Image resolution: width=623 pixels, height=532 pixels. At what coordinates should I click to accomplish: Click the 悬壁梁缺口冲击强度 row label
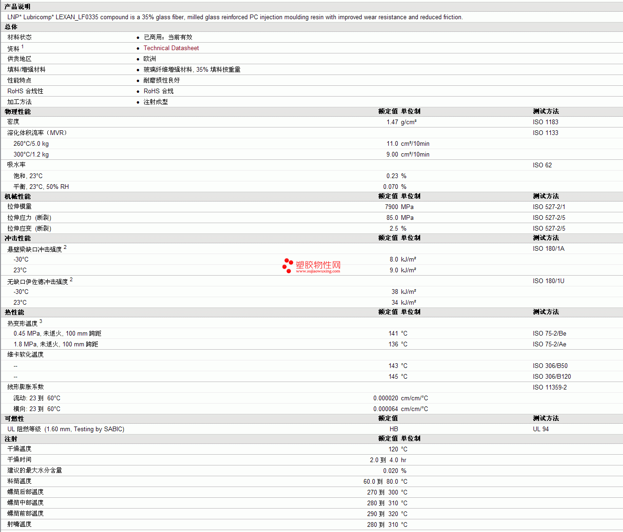tap(35, 249)
